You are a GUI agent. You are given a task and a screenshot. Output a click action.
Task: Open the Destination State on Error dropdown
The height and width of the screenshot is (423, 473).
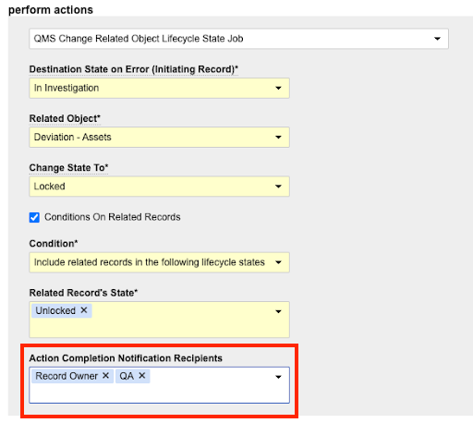coord(159,88)
